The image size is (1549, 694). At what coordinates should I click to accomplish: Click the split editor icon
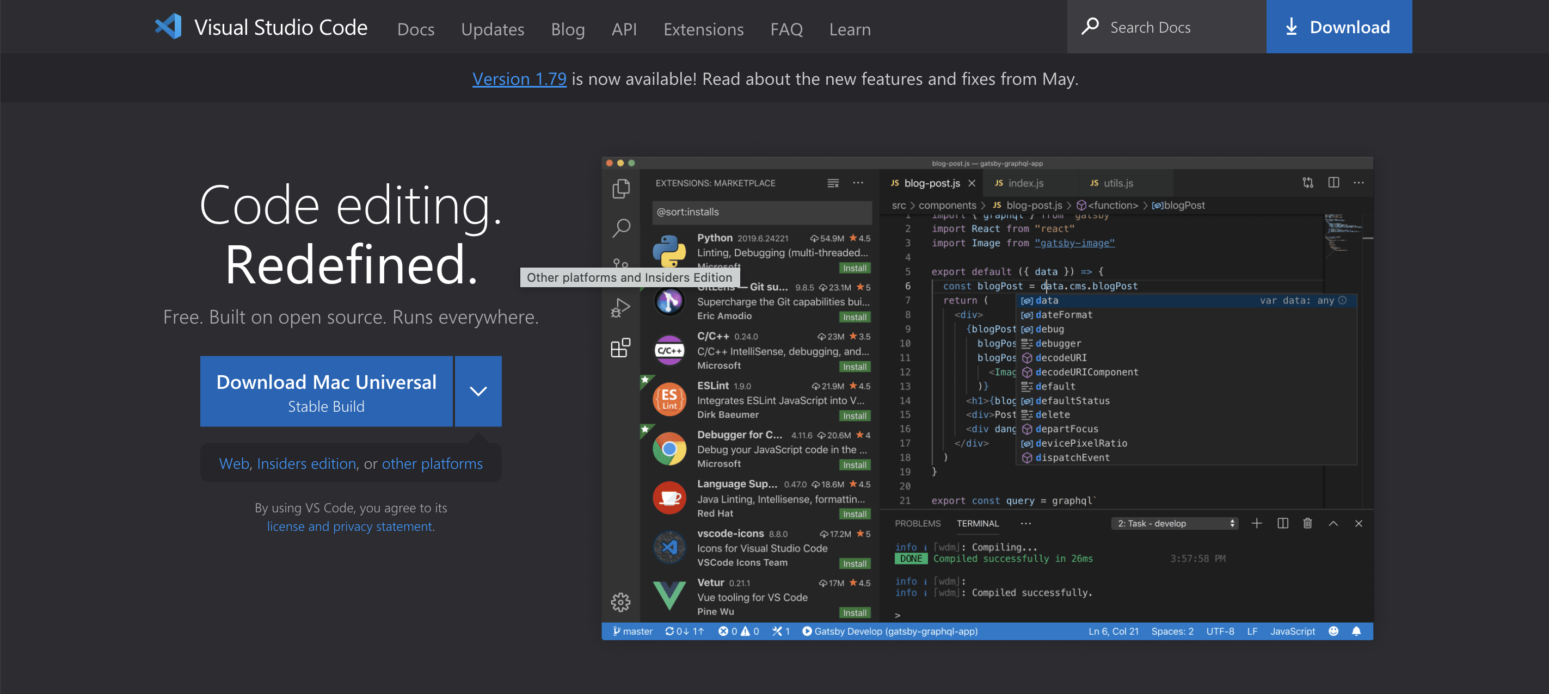(x=1333, y=183)
